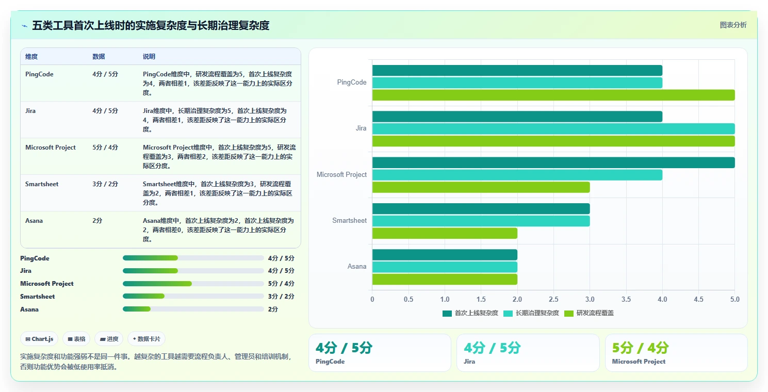Click the Jira data card
Screen dimensions: 768x392
point(528,353)
